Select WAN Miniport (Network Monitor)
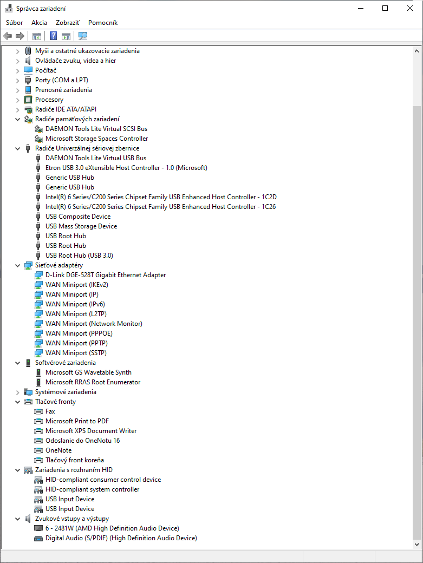 pos(94,324)
